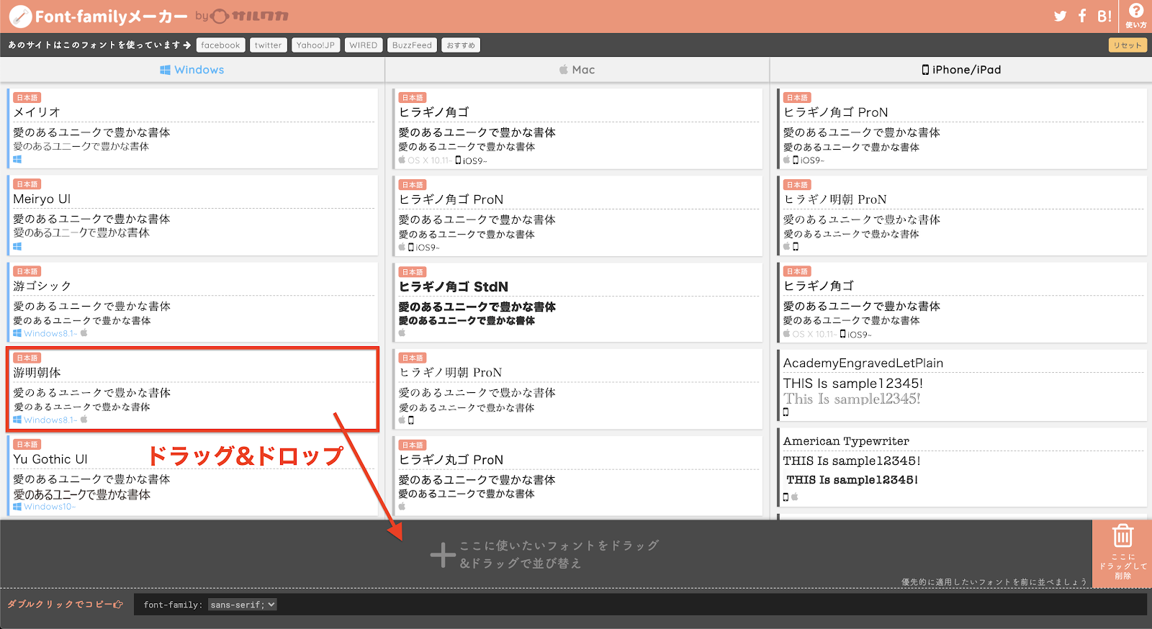Click the Windows icon under メイリオ

tap(17, 160)
